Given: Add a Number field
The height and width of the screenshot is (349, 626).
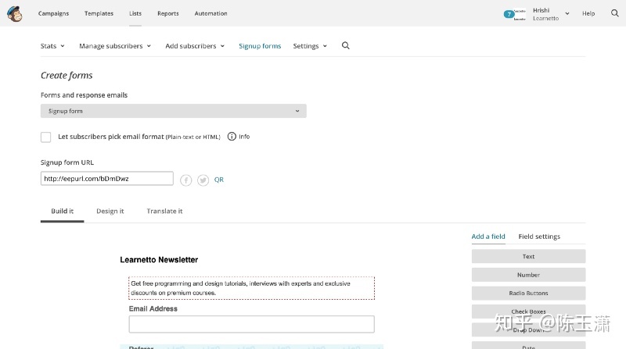Looking at the screenshot, I should pos(529,275).
